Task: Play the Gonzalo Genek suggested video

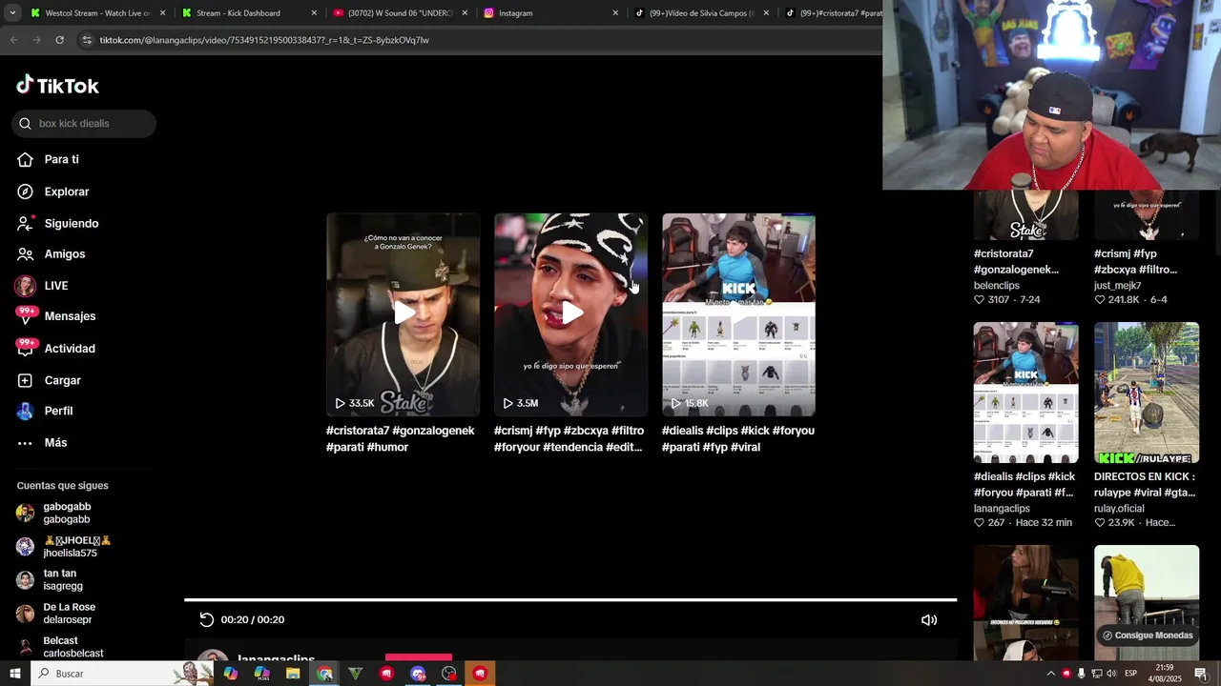Action: [x=403, y=314]
